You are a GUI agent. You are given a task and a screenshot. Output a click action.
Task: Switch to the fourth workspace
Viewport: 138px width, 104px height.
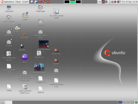click(x=132, y=102)
